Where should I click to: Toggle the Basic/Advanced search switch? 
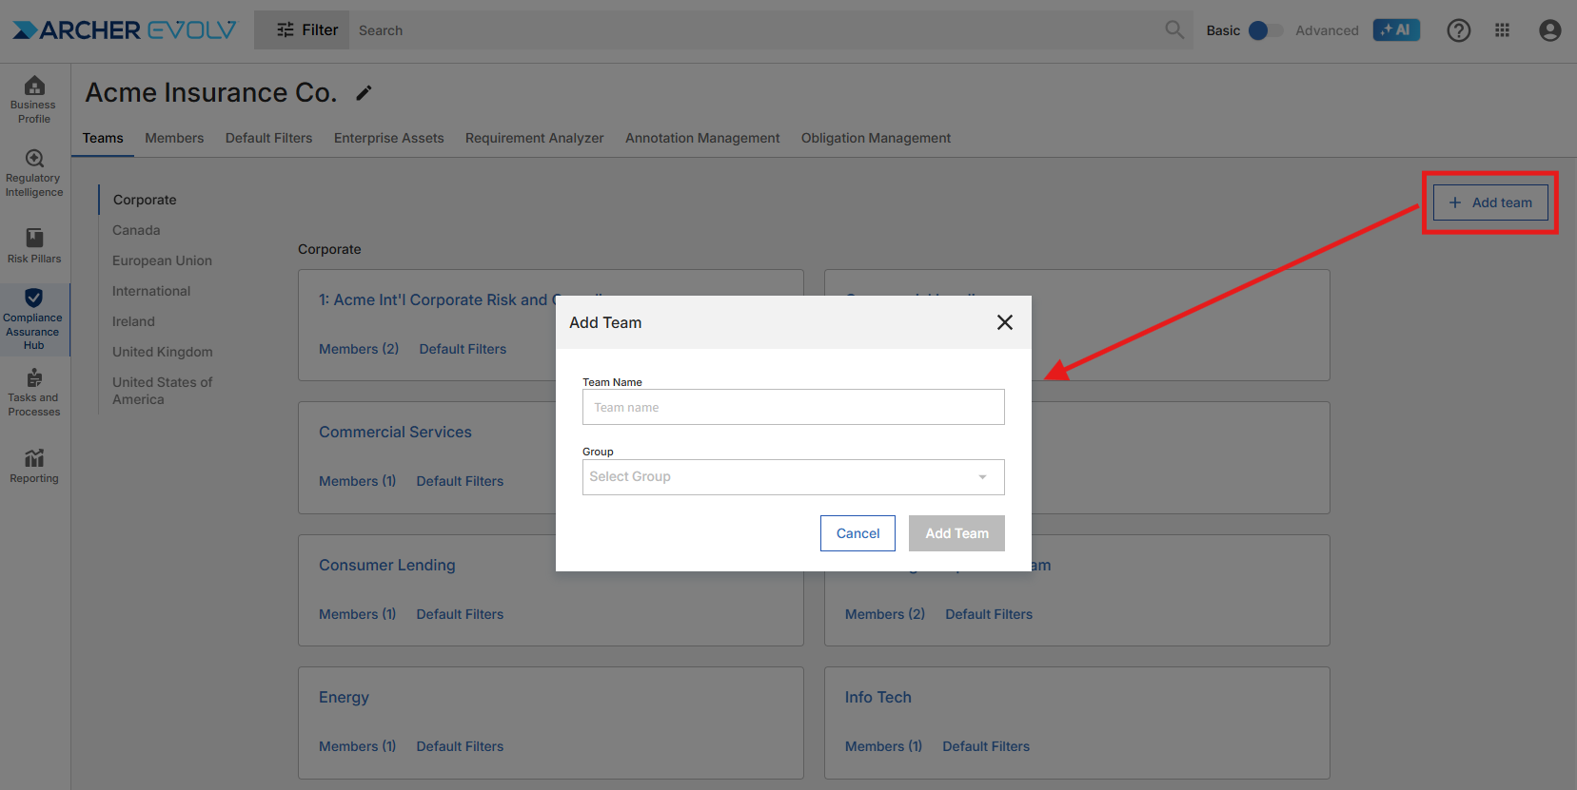1264,30
